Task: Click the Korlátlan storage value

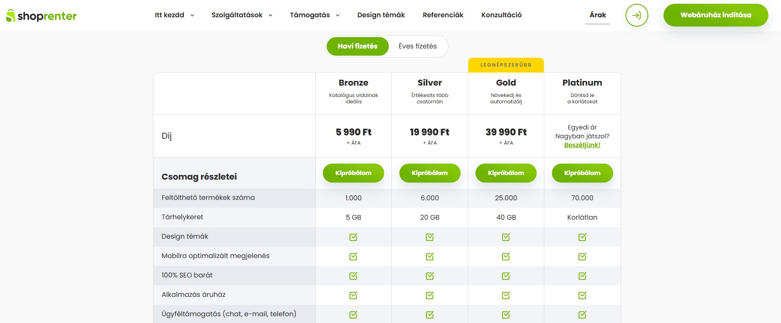Action: (582, 217)
